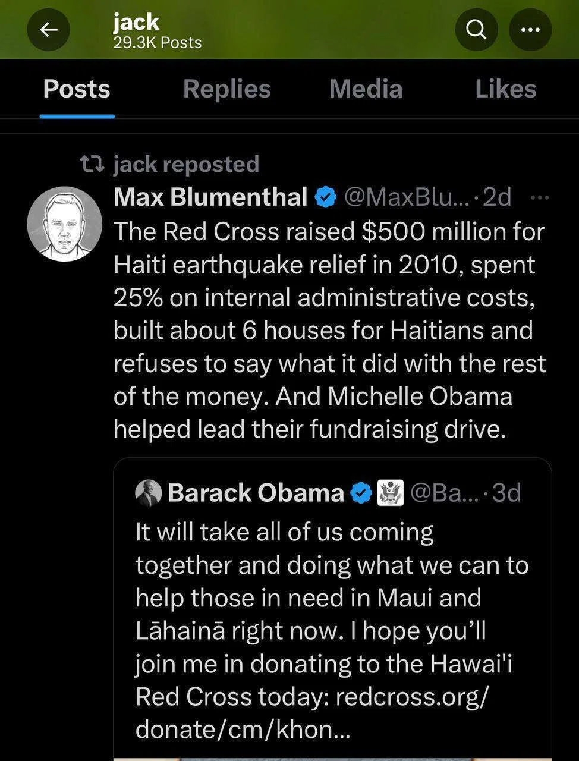This screenshot has width=579, height=761.
Task: Click the repost icon beside 'jack reposted'
Action: coord(93,163)
